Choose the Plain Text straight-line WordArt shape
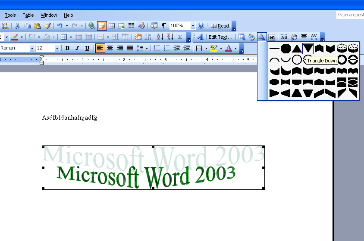This screenshot has width=364, height=241. click(274, 49)
